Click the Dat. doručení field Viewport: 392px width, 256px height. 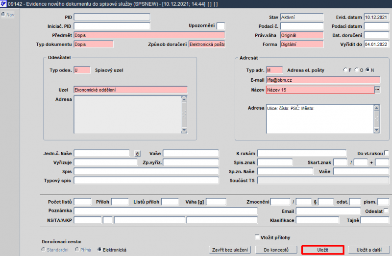[376, 35]
